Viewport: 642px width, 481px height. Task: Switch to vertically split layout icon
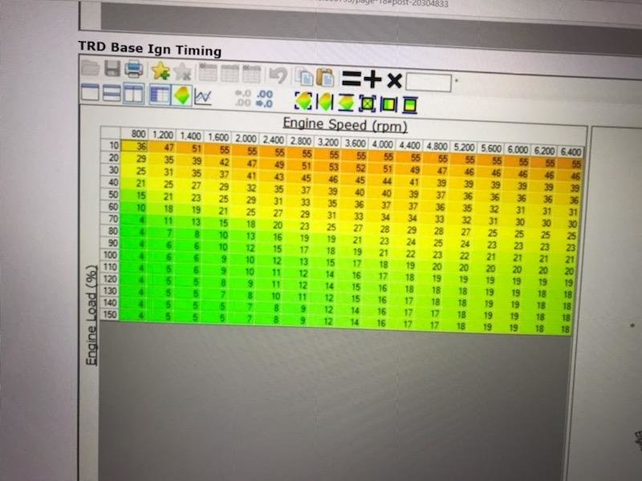[133, 94]
